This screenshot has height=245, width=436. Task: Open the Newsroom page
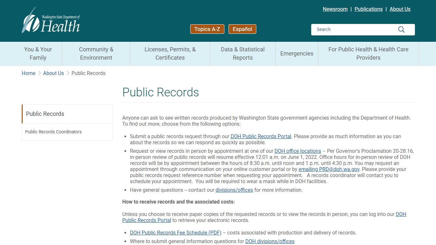[x=335, y=9]
